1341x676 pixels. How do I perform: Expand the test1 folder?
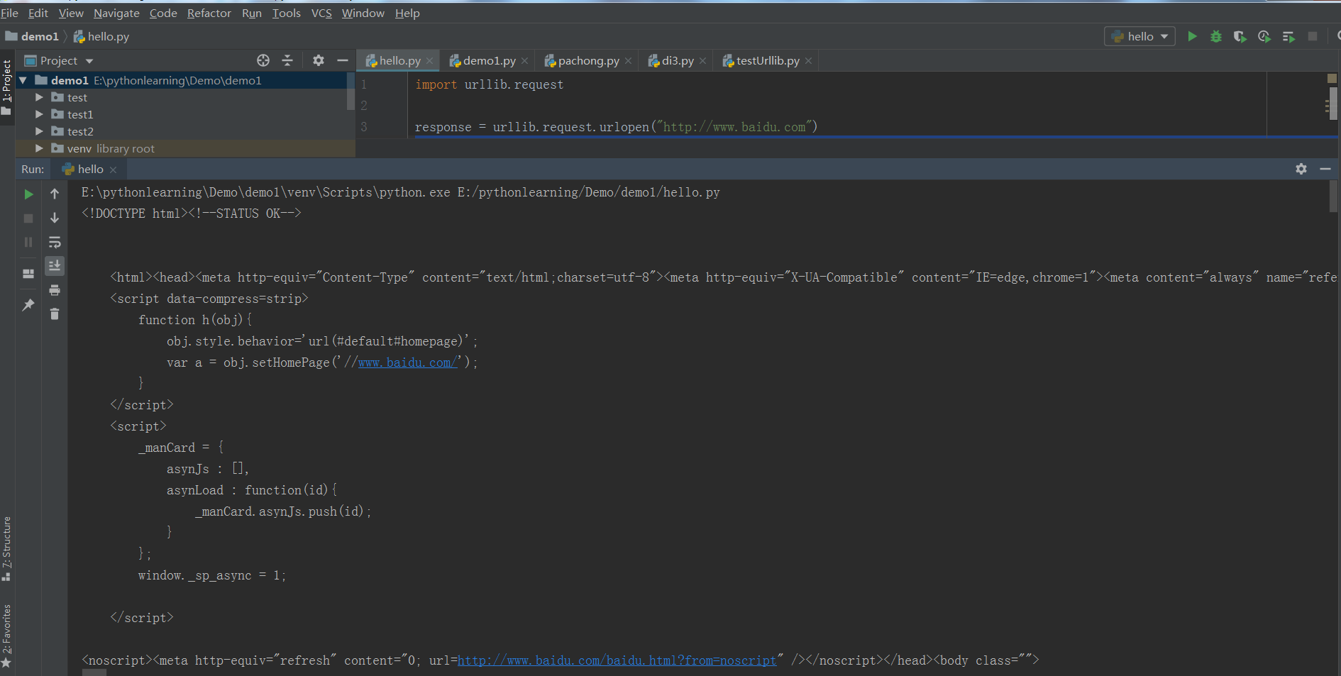[40, 114]
